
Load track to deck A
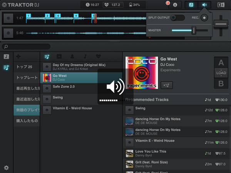click(221, 63)
